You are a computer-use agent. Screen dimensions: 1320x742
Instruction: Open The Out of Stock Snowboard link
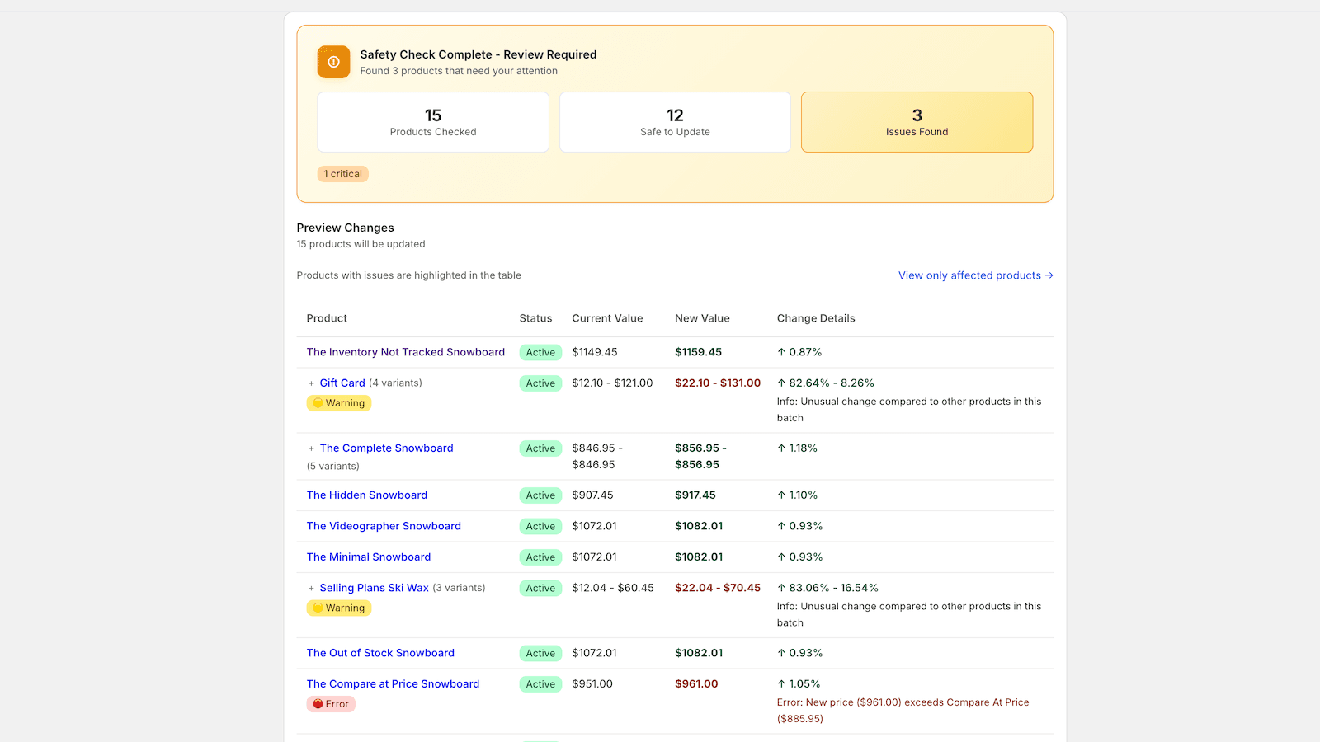380,653
